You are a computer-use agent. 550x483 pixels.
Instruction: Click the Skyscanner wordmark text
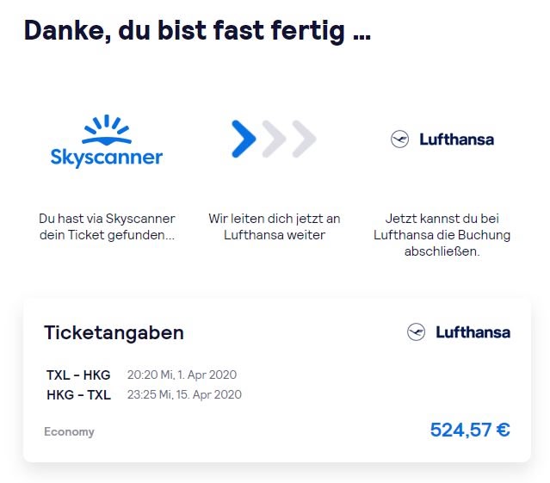(x=107, y=158)
